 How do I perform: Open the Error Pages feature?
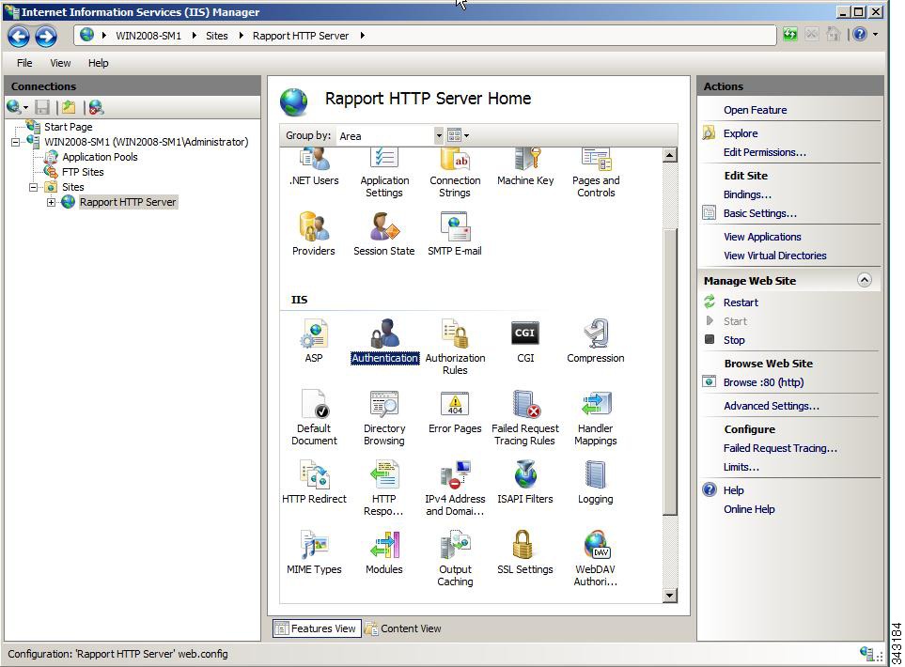(x=455, y=411)
